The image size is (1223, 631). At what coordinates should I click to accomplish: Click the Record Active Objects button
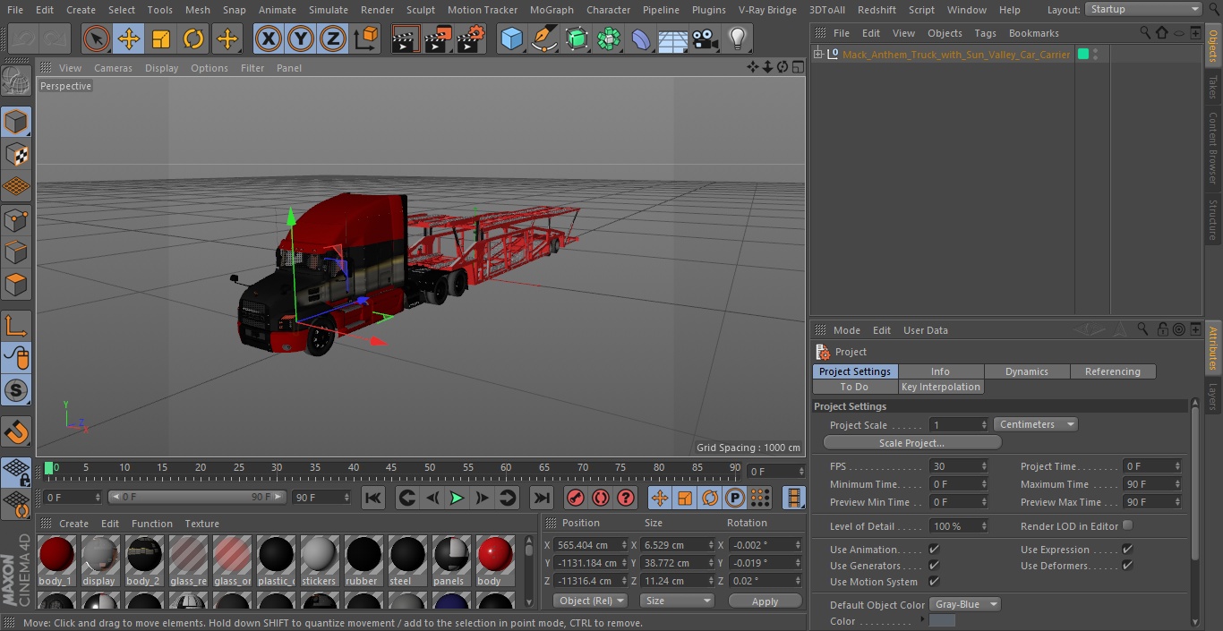tap(576, 498)
